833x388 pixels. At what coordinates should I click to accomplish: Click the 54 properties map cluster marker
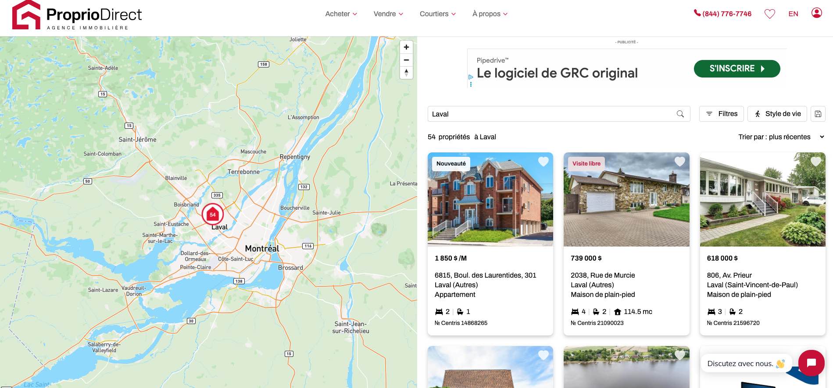pos(213,215)
